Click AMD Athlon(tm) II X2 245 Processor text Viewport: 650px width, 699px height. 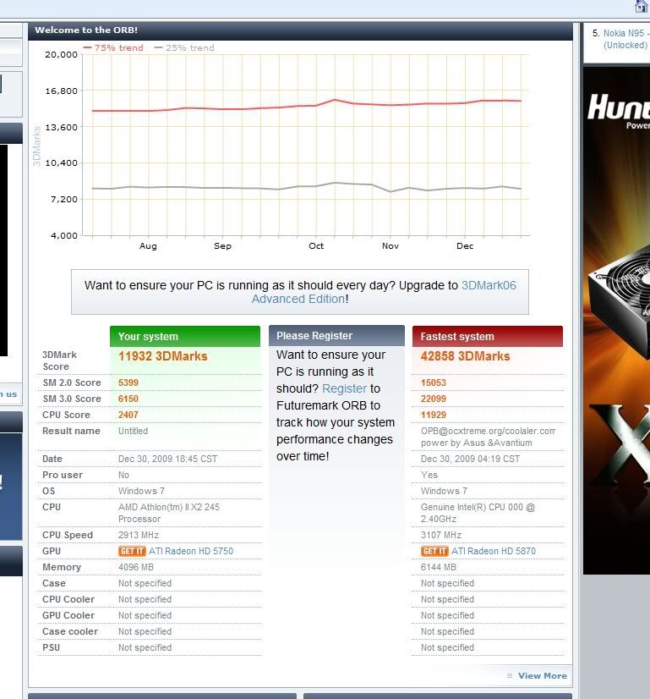pos(169,513)
